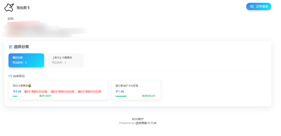This screenshot has height=136, width=281.
Task: Click the search icon in 订单查询
Action: tap(252, 6)
